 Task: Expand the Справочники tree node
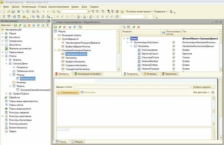(2, 41)
